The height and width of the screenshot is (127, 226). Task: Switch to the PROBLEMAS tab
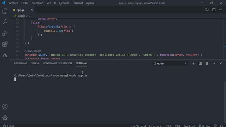click(x=20, y=64)
